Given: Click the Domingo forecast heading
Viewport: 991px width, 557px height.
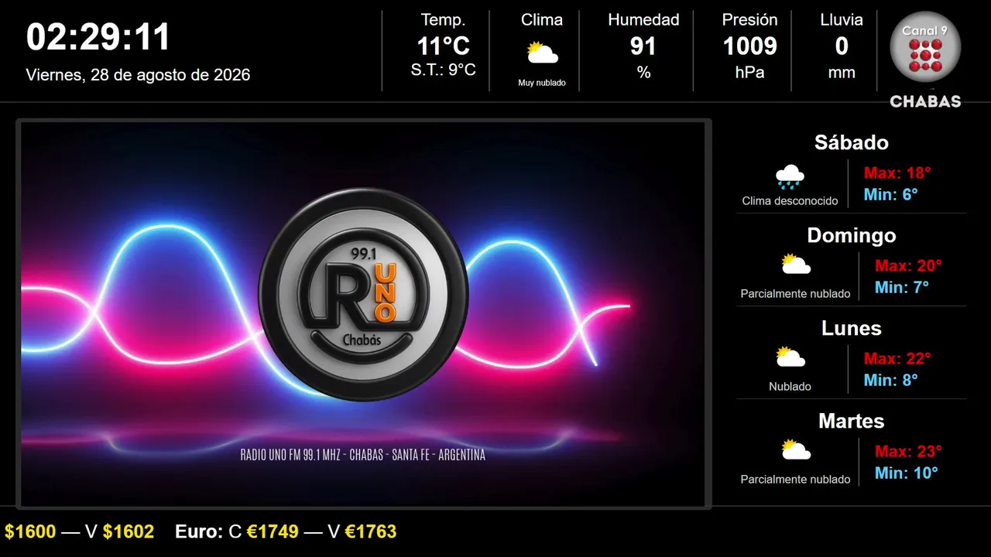Looking at the screenshot, I should point(852,235).
